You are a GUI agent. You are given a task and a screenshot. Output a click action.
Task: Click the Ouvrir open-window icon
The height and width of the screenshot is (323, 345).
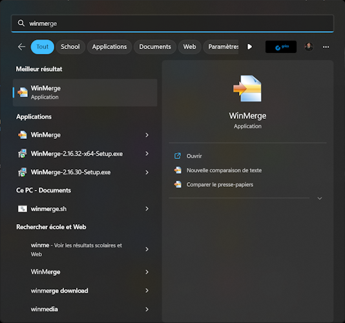(178, 156)
